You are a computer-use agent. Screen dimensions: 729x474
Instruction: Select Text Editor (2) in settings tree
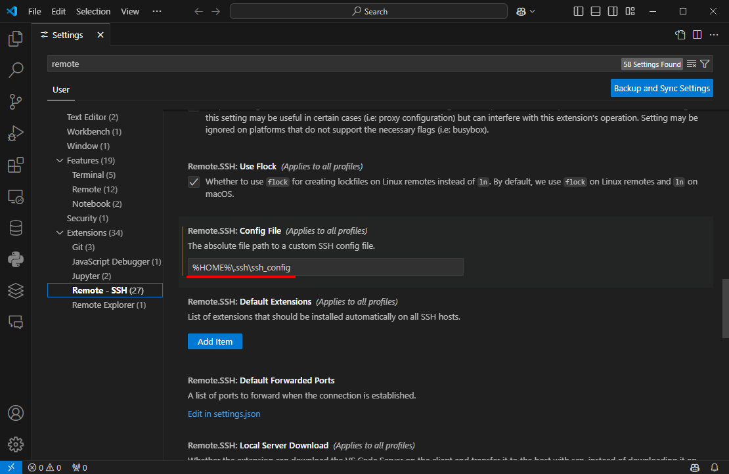[x=93, y=117]
